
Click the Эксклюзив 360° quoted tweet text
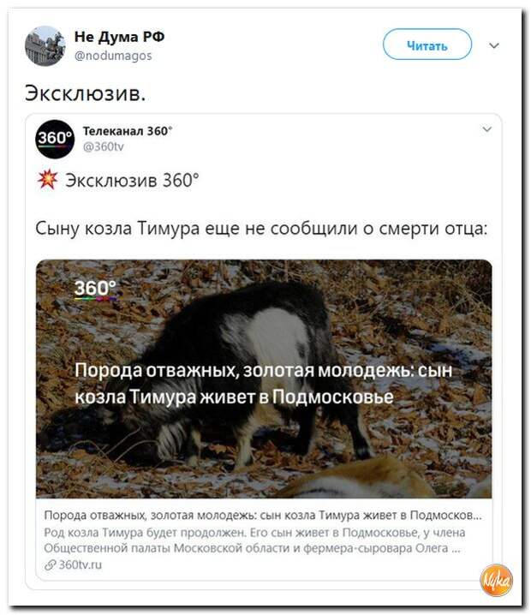pos(132,181)
